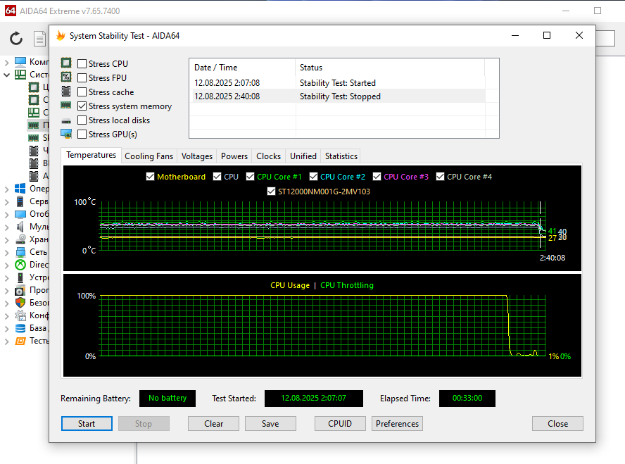
Task: Click the Stress cache chip icon
Action: tap(66, 92)
